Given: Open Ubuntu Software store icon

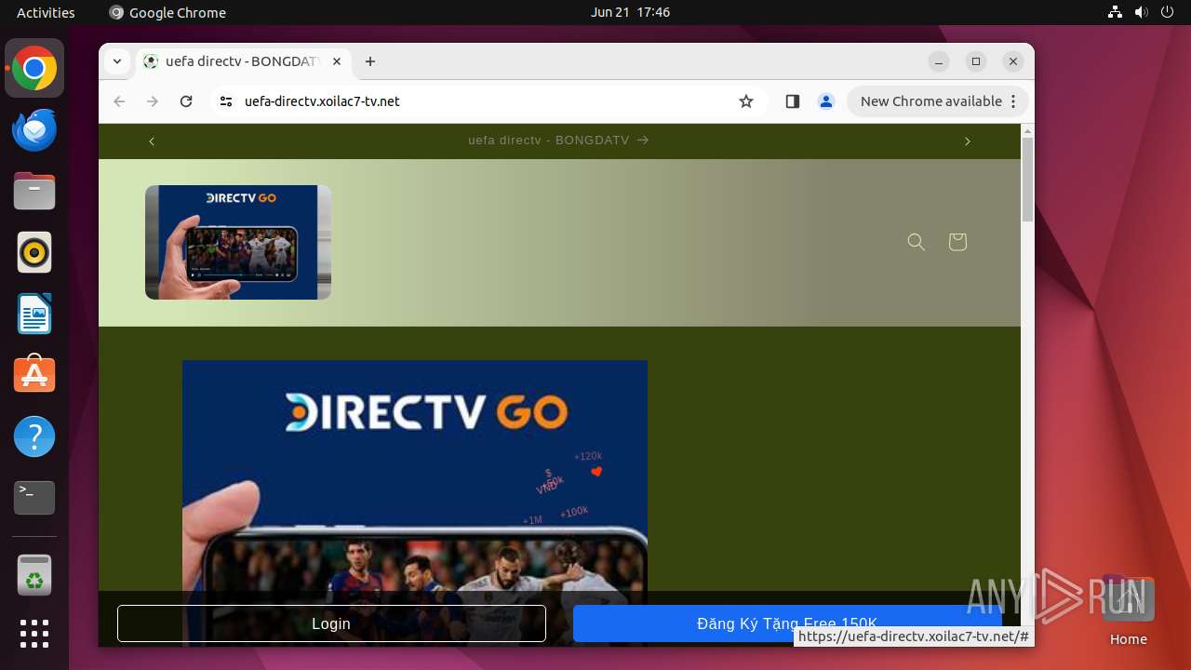Looking at the screenshot, I should tap(34, 375).
